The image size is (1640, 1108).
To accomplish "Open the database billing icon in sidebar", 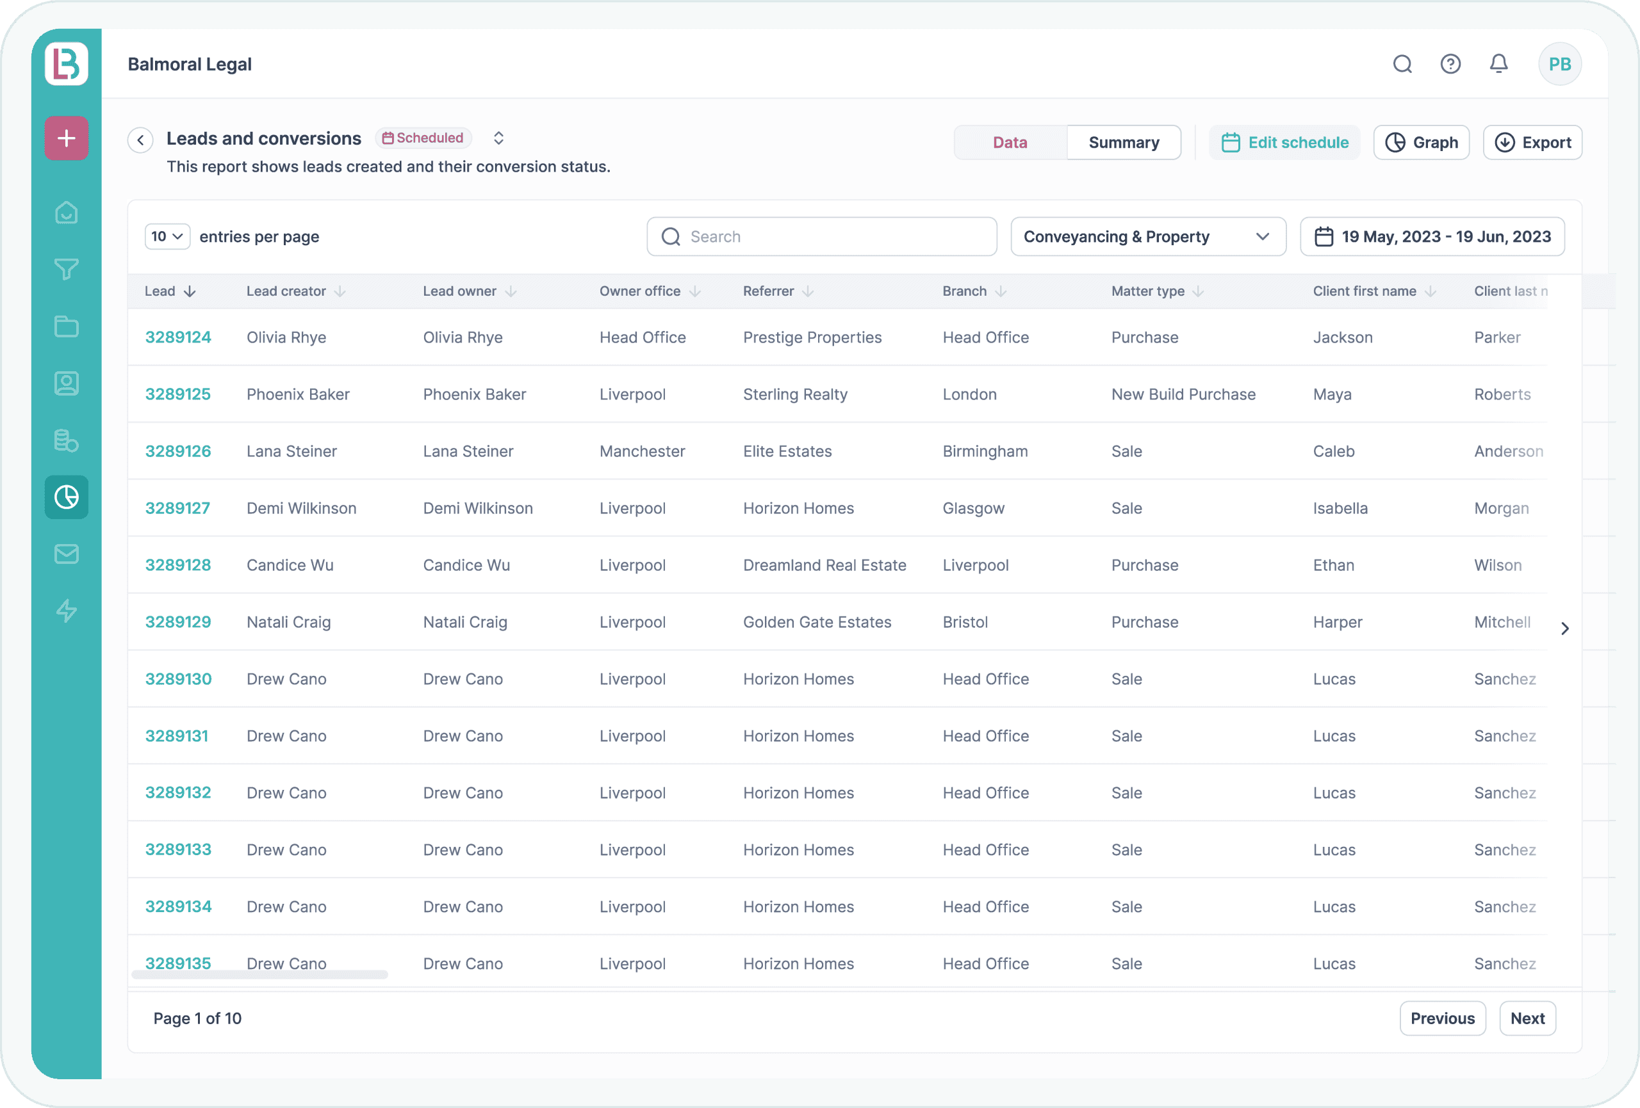I will [65, 440].
